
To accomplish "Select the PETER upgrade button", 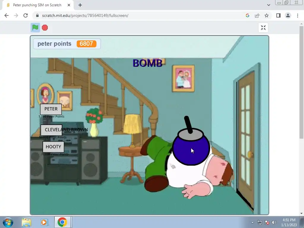I will click(51, 109).
